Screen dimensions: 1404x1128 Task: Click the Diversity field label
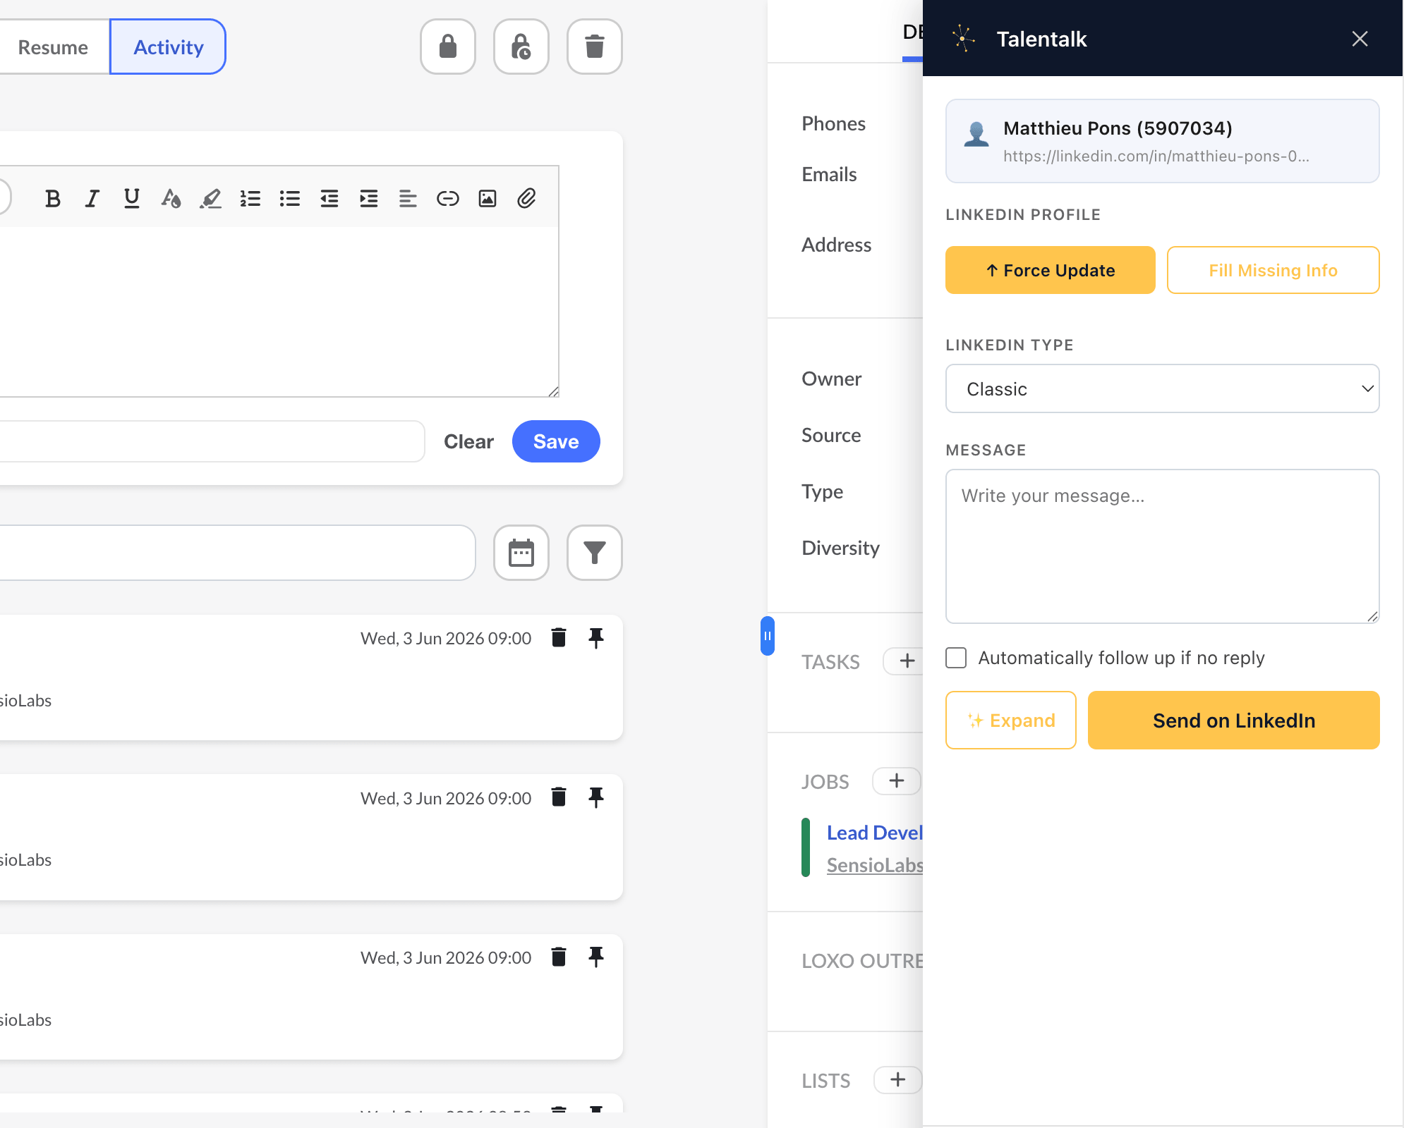pyautogui.click(x=840, y=548)
